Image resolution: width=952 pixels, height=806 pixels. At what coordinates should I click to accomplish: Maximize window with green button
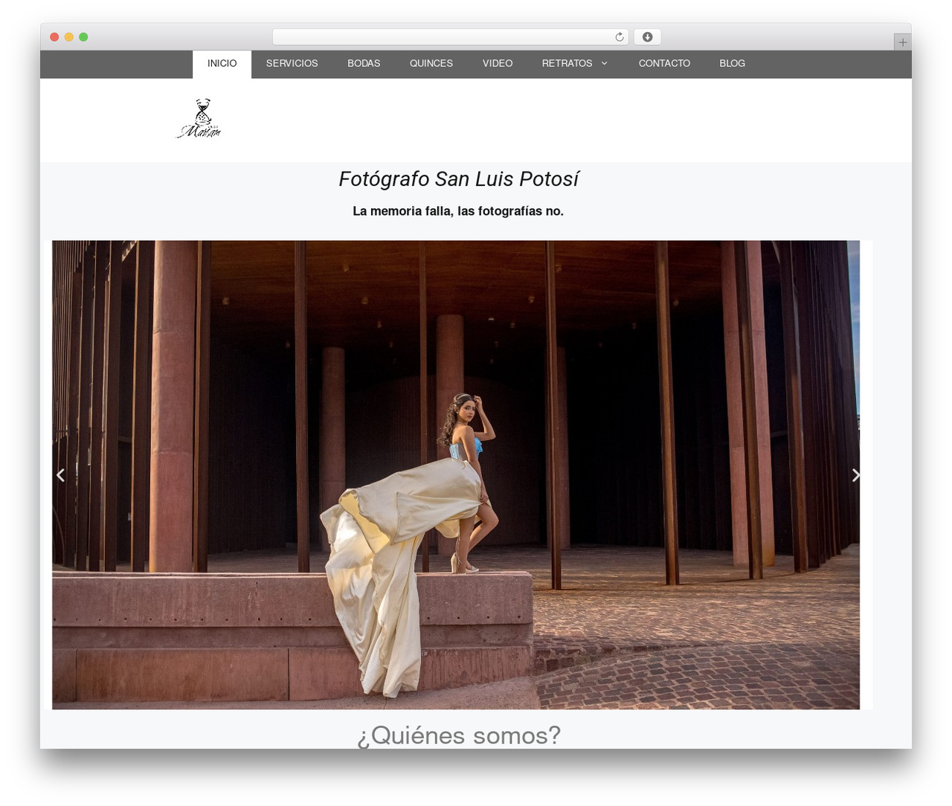coord(83,37)
